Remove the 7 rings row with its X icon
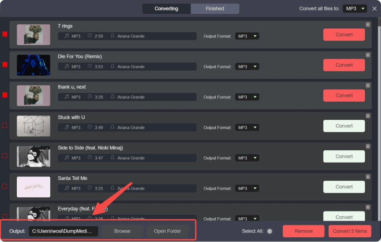The image size is (381, 242). 368,25
